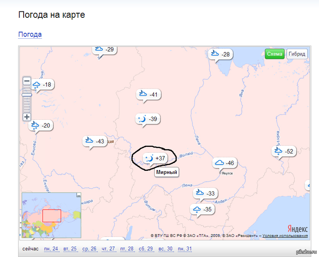Screen dimensions: 319x257
Task: Click the Якутск city label
Action: pos(227,173)
